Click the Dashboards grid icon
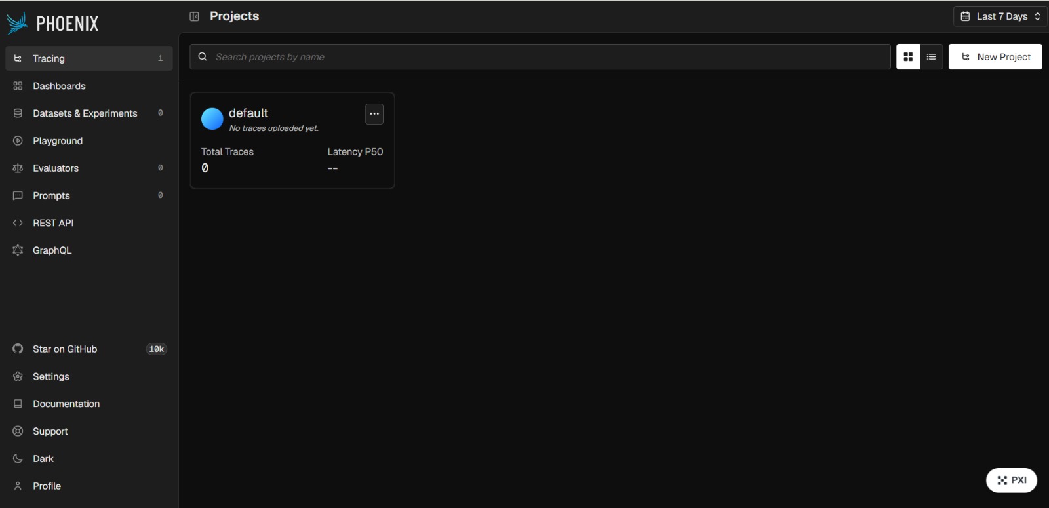 pyautogui.click(x=18, y=86)
